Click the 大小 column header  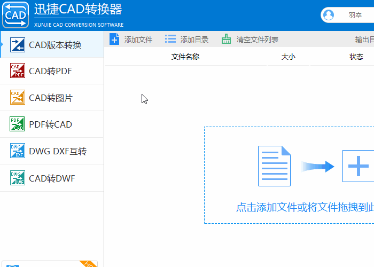click(289, 57)
